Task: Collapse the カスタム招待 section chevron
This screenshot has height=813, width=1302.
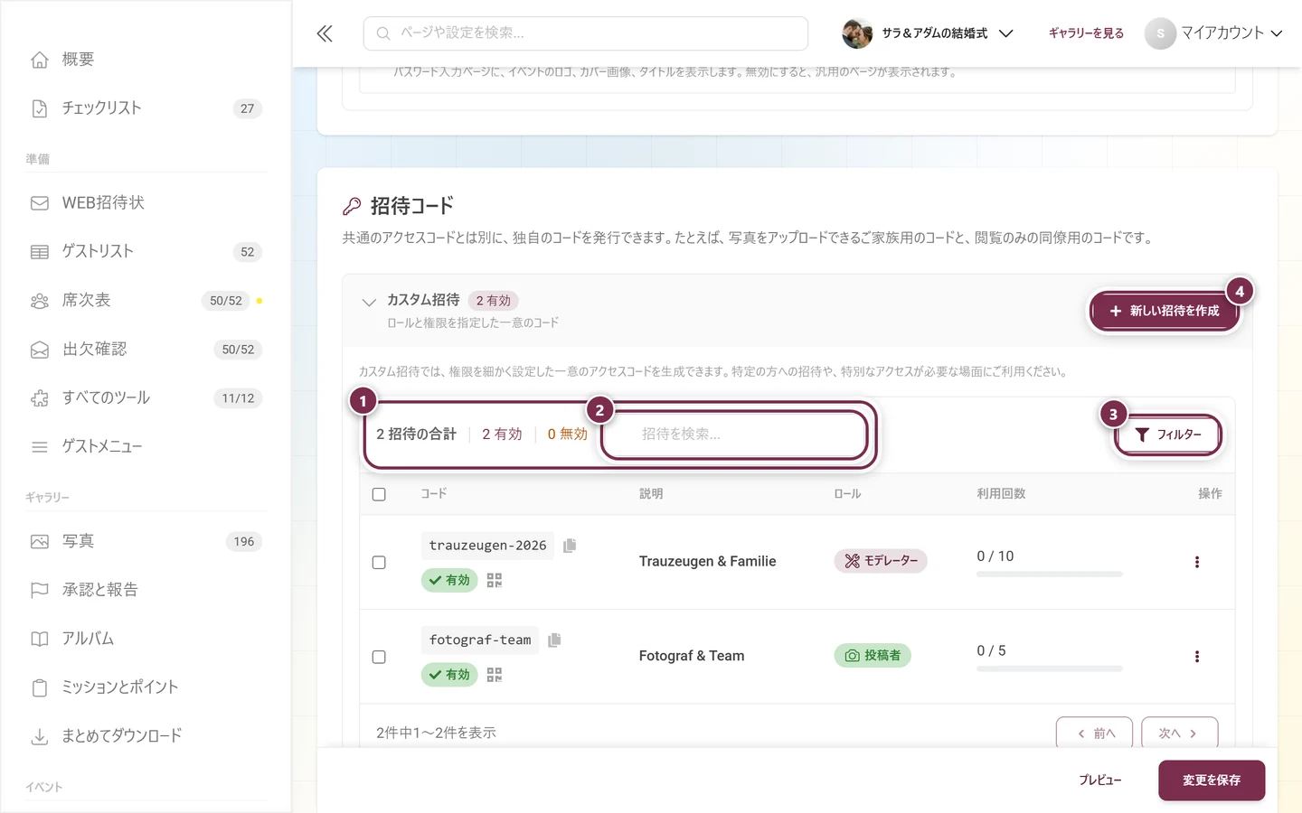Action: click(369, 302)
